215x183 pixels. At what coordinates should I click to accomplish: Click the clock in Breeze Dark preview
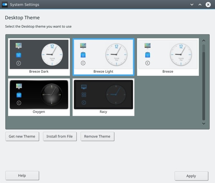pyautogui.click(x=52, y=54)
